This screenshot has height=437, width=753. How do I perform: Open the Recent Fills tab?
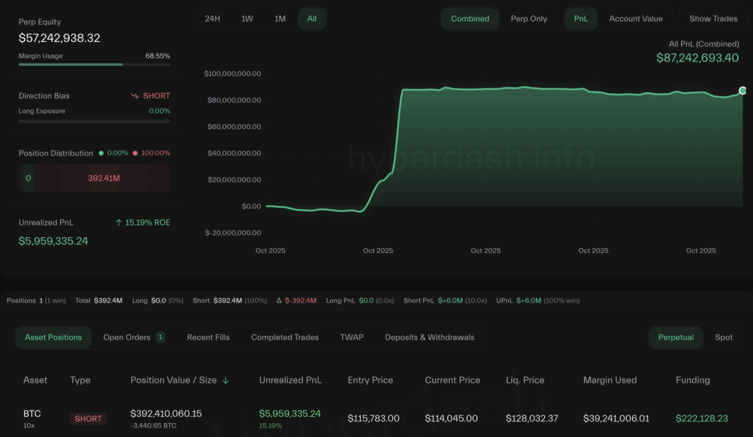pyautogui.click(x=208, y=337)
